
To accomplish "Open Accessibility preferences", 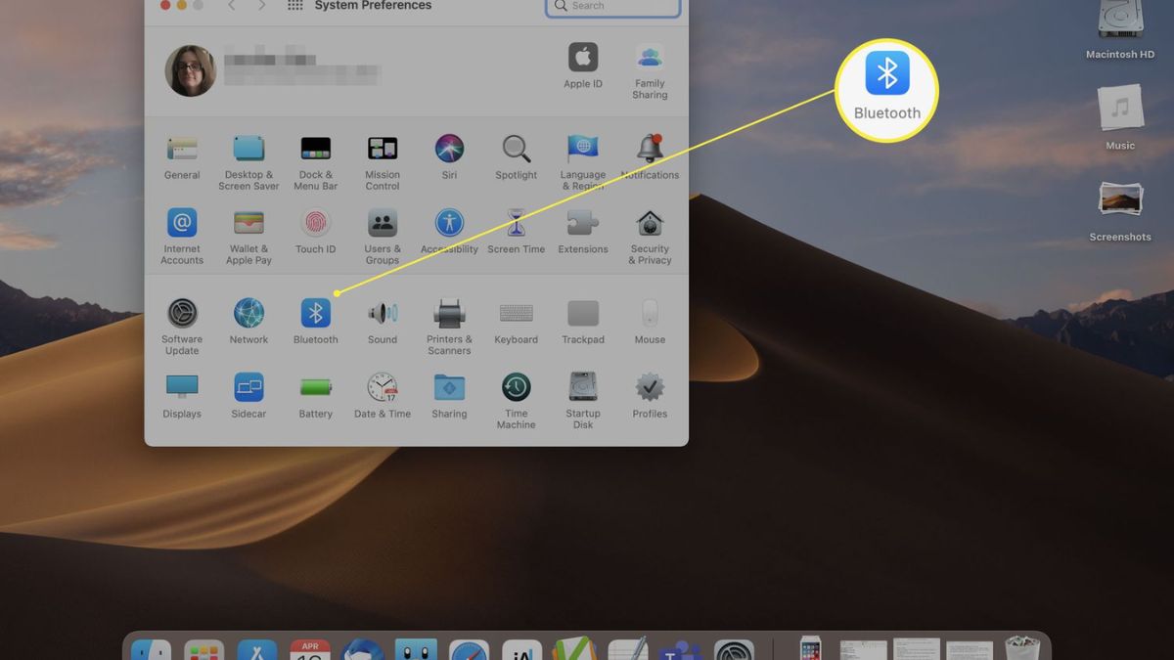I will point(449,223).
